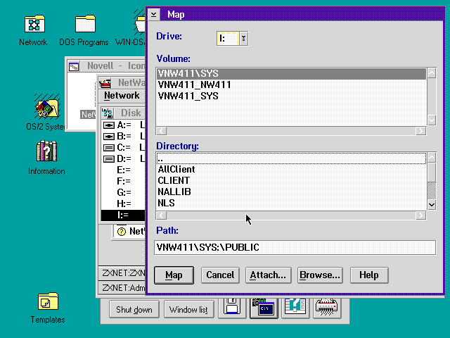Click Volume list scroll right arrow

(x=420, y=131)
